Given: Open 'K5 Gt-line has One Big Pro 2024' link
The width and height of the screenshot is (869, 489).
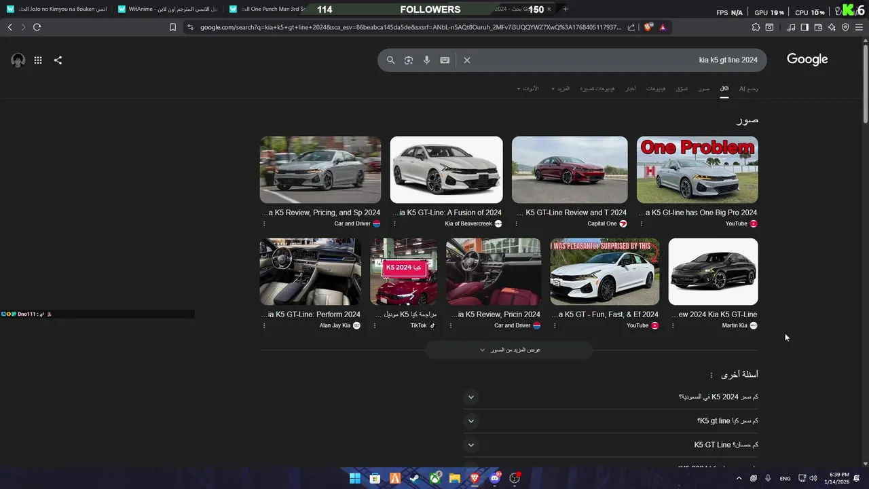Looking at the screenshot, I should [698, 213].
